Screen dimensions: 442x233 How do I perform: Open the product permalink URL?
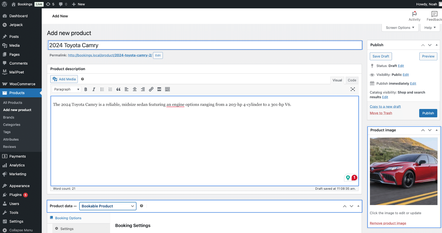pos(110,55)
